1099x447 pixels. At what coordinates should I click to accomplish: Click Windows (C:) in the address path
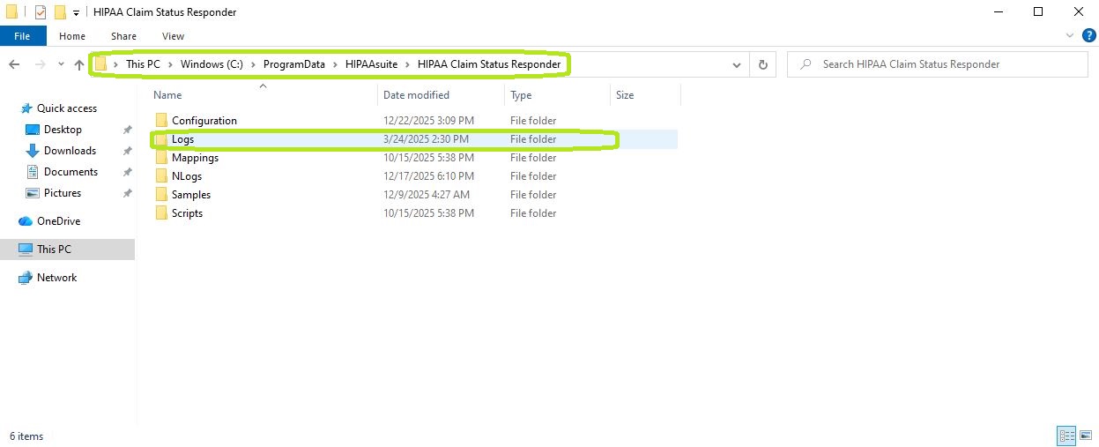tap(212, 64)
